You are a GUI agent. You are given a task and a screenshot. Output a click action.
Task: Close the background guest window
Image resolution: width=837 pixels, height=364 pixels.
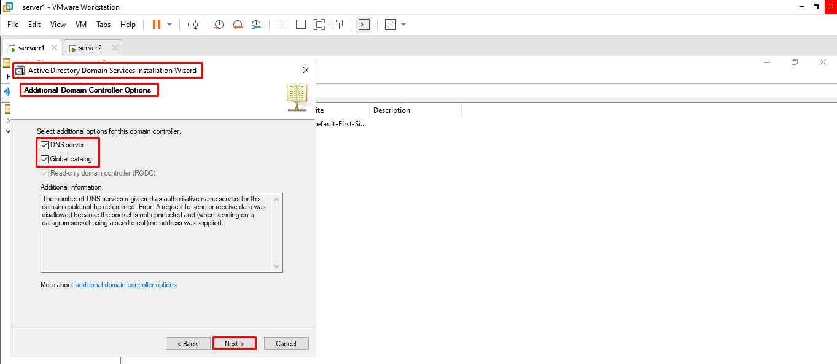pyautogui.click(x=823, y=62)
